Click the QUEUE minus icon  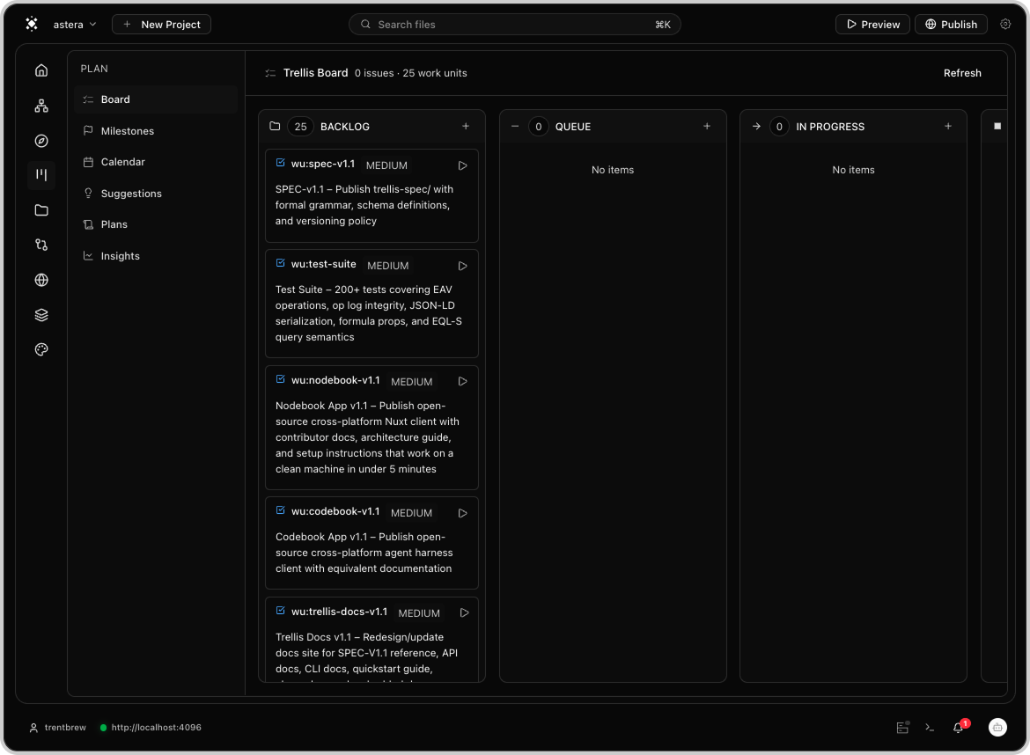pyautogui.click(x=515, y=126)
